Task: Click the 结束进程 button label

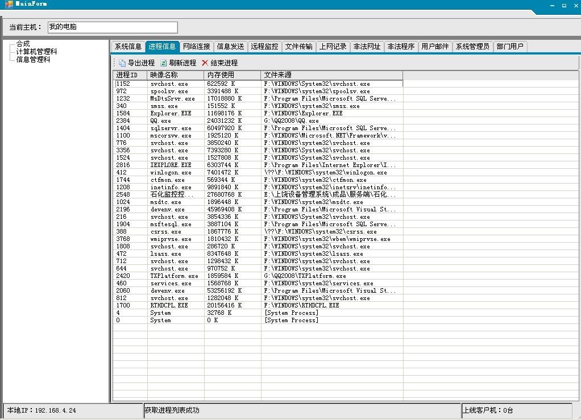Action: pyautogui.click(x=224, y=63)
